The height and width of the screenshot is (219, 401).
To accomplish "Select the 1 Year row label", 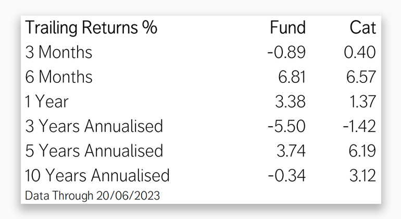I will tap(47, 101).
